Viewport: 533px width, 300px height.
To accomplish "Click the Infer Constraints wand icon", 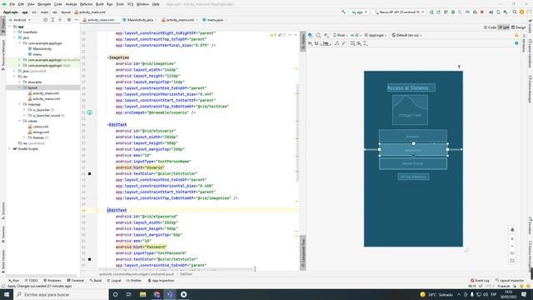I will [x=344, y=43].
